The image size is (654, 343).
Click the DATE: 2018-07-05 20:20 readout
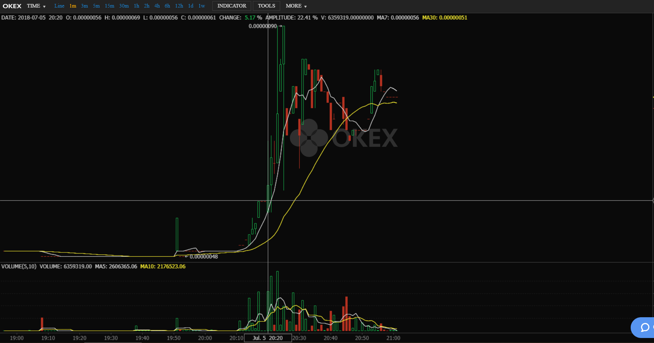[32, 18]
